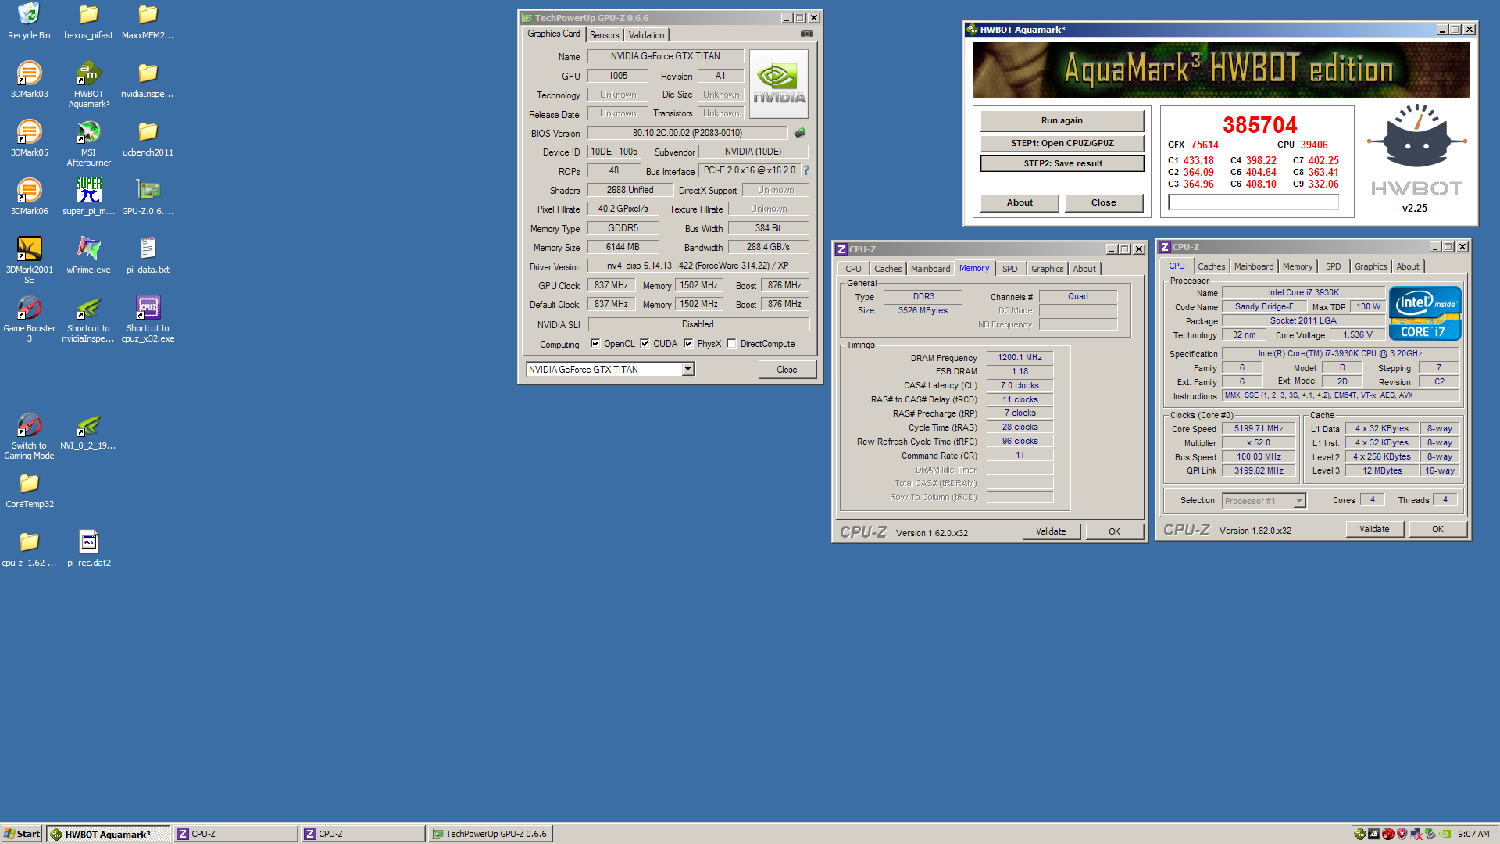Image resolution: width=1500 pixels, height=844 pixels.
Task: Open the ucbench2011 folder icon
Action: click(x=148, y=138)
